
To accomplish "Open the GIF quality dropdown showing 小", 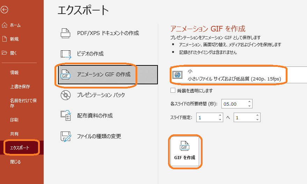I will click(x=239, y=75).
